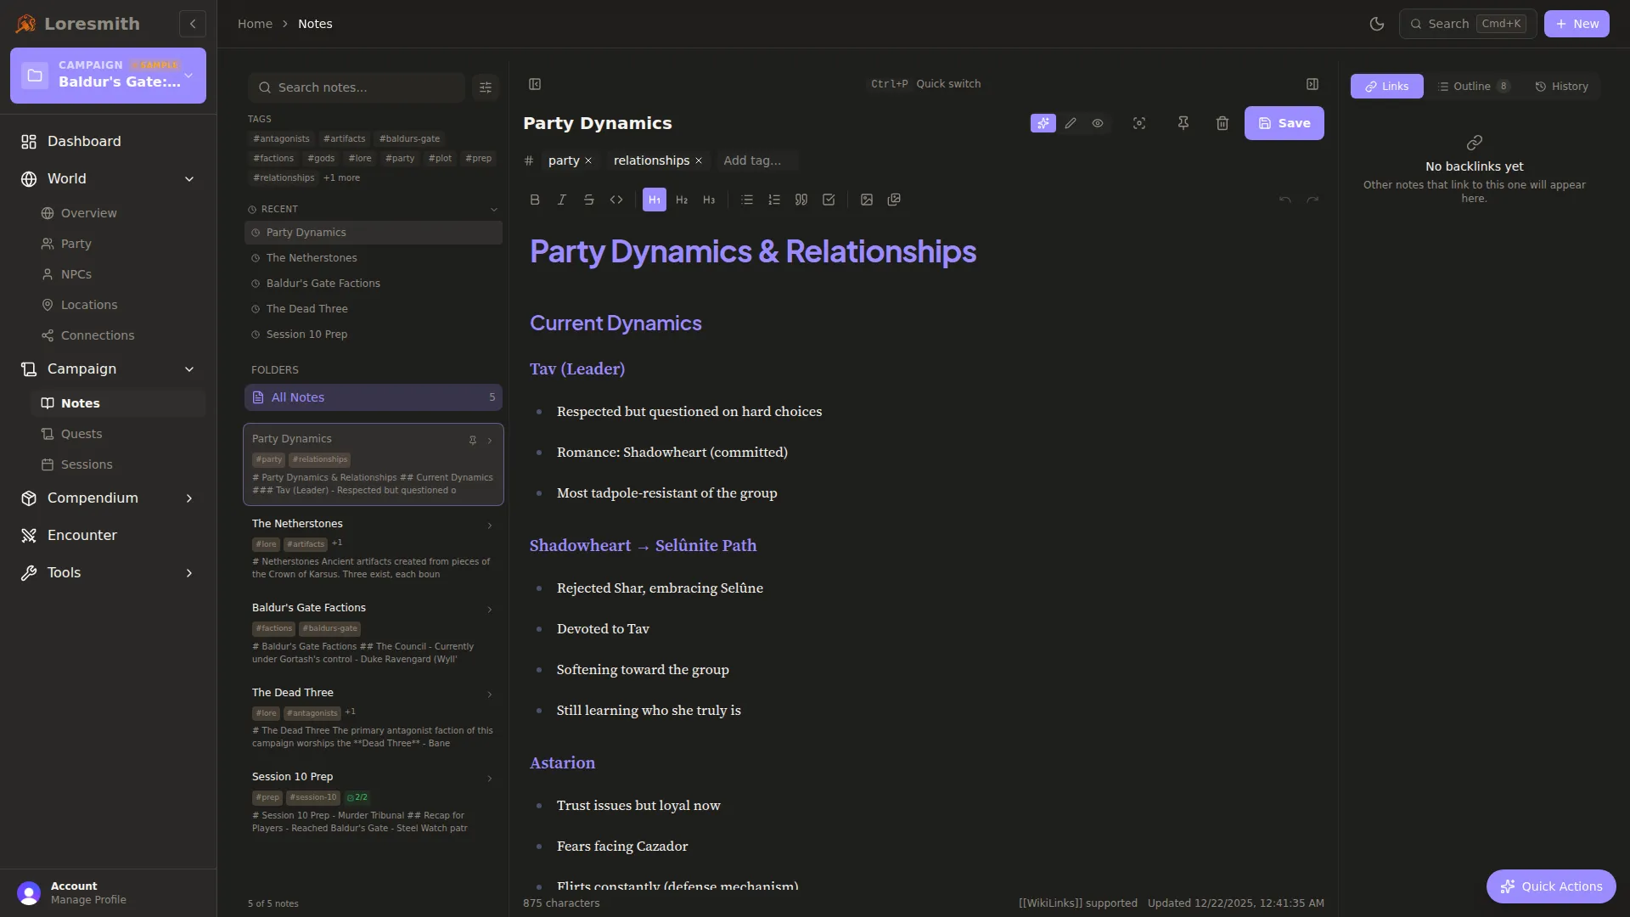
Task: Pin the Party Dynamics note
Action: [1183, 123]
